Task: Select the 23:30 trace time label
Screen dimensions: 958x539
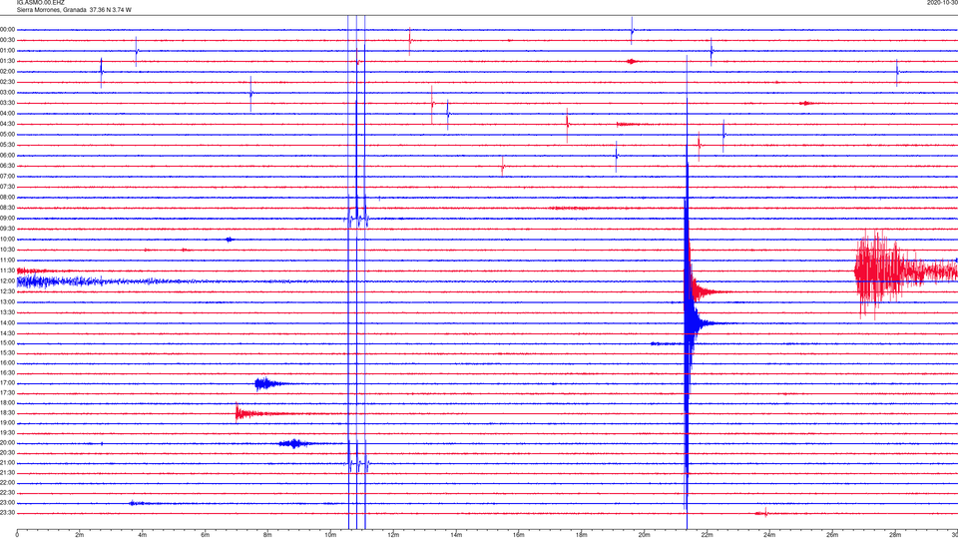Action: pyautogui.click(x=8, y=513)
